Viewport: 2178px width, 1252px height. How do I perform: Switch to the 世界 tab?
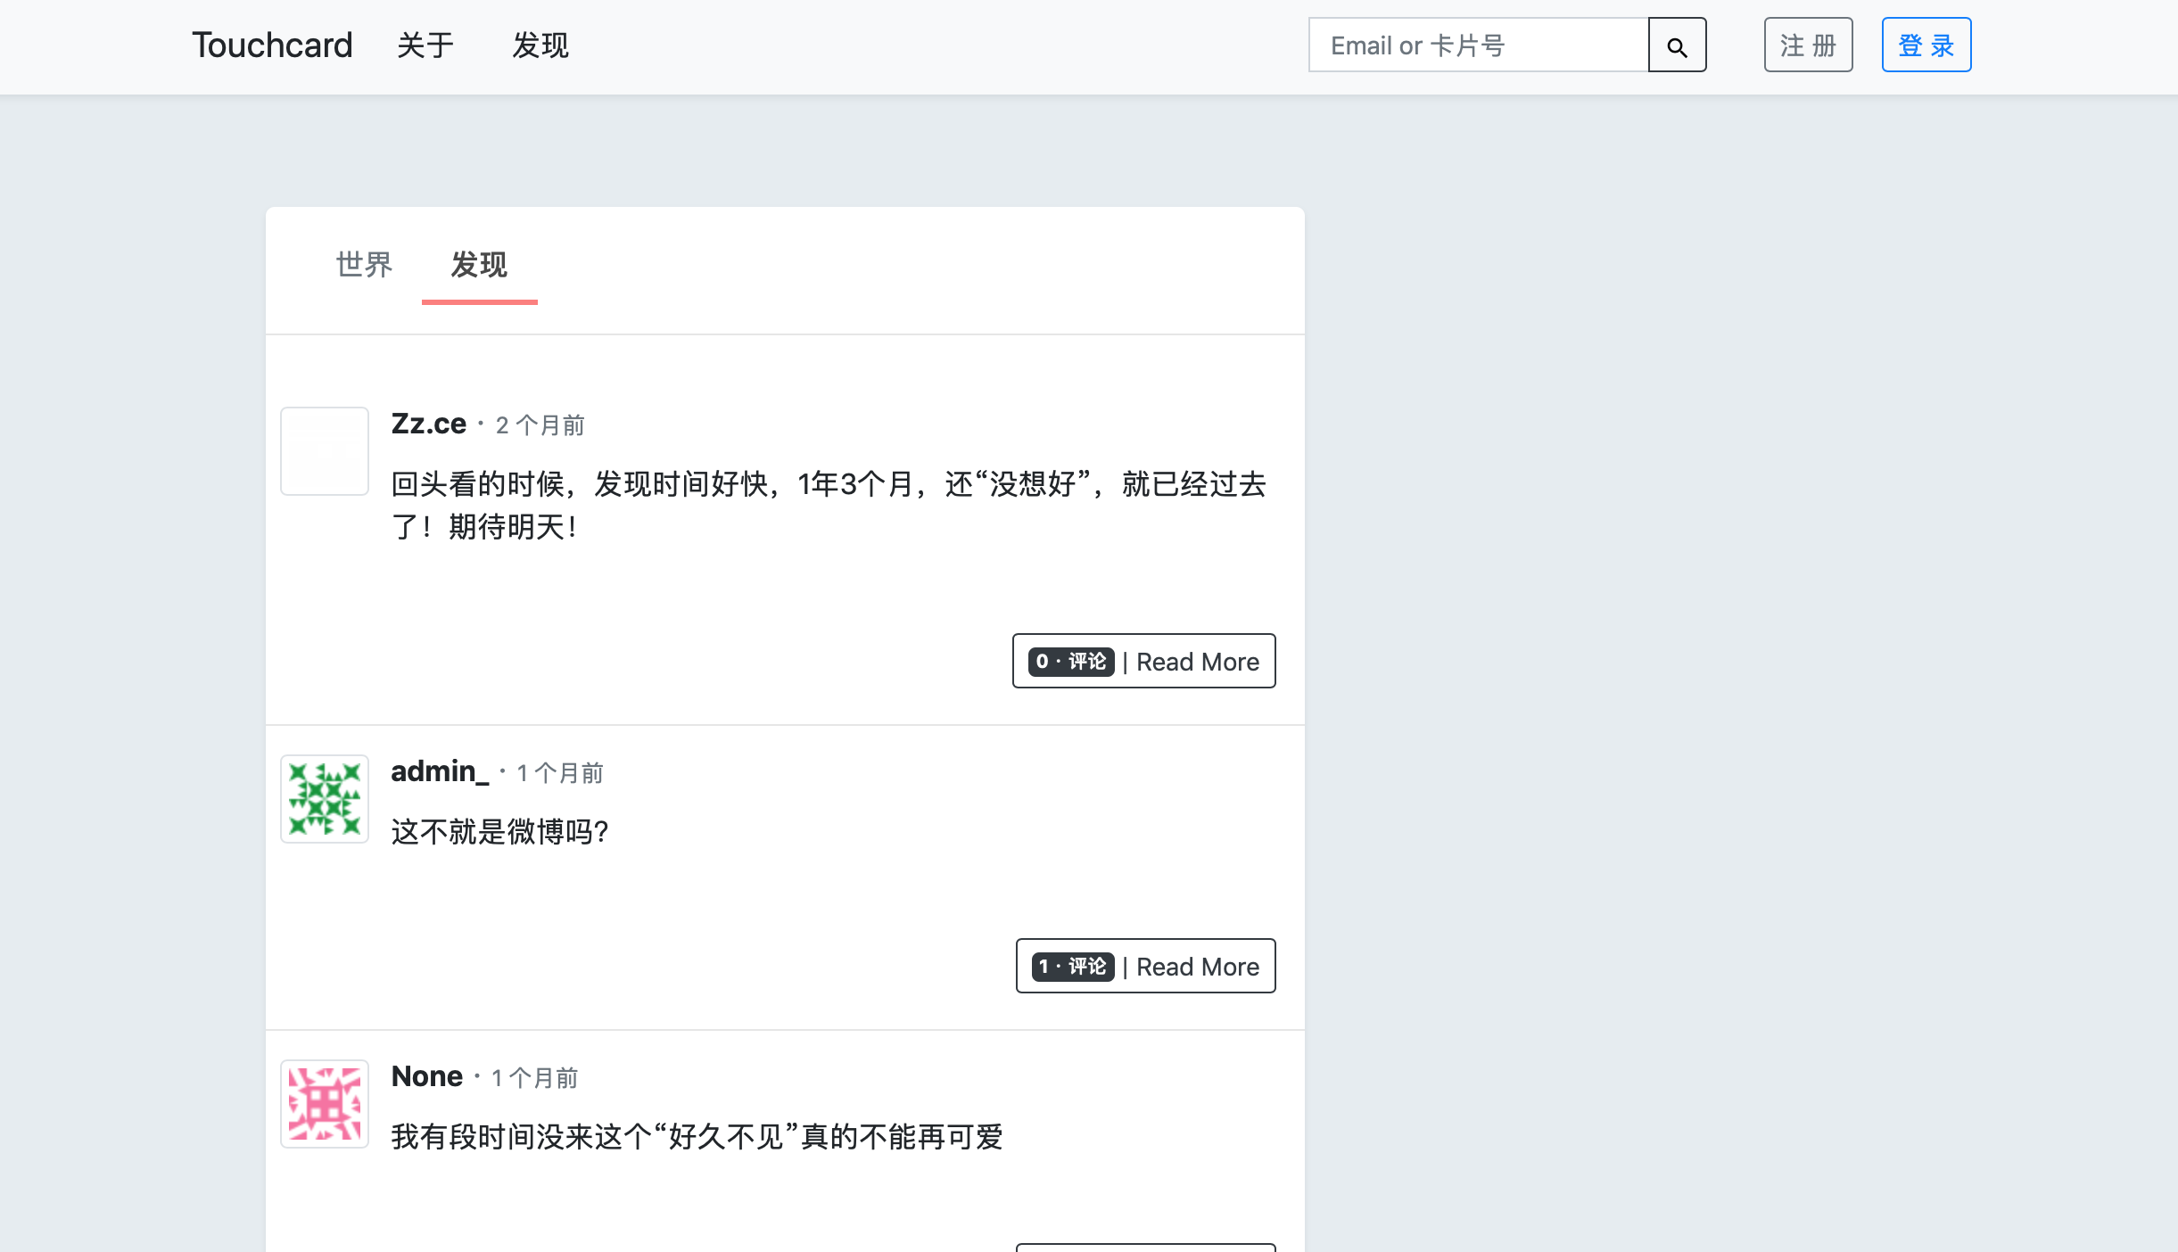[x=364, y=265]
